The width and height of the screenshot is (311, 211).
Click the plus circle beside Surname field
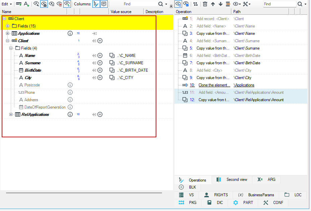(x=100, y=63)
